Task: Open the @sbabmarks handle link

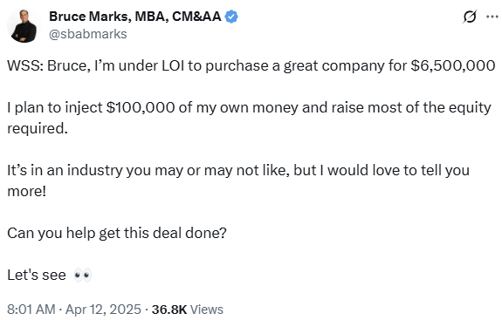Action: click(88, 34)
